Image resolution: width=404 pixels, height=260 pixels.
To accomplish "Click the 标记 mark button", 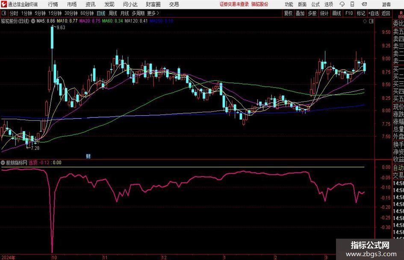I will (361, 13).
